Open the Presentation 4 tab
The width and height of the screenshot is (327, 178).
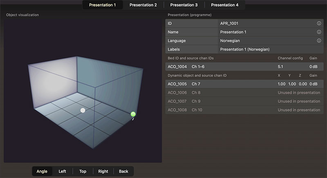[x=224, y=5]
